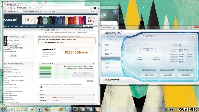The image size is (199, 112).
Task: Click the extension icon beside the bookmark star
Action: (95, 8)
